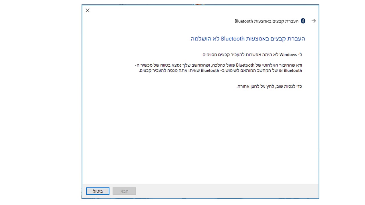This screenshot has width=365, height=205.
Task: Click the blue heading ending in לא הושלמה
Action: (x=248, y=39)
